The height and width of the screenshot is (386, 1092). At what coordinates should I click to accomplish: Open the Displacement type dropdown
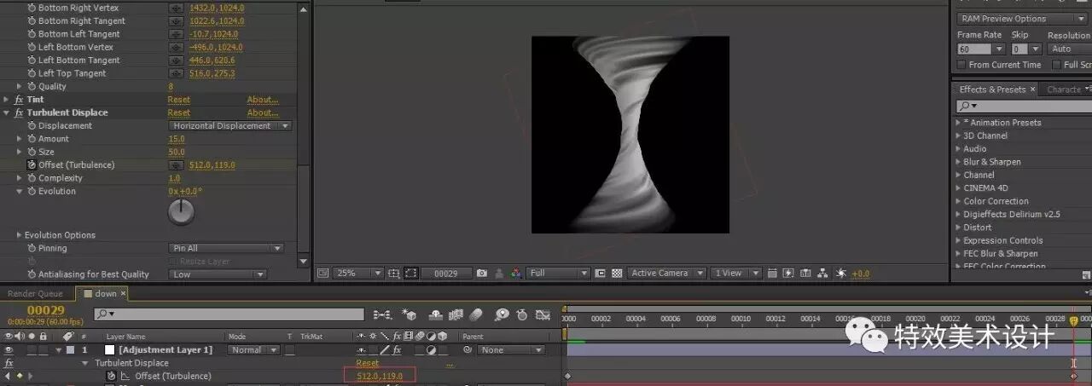[x=229, y=125]
